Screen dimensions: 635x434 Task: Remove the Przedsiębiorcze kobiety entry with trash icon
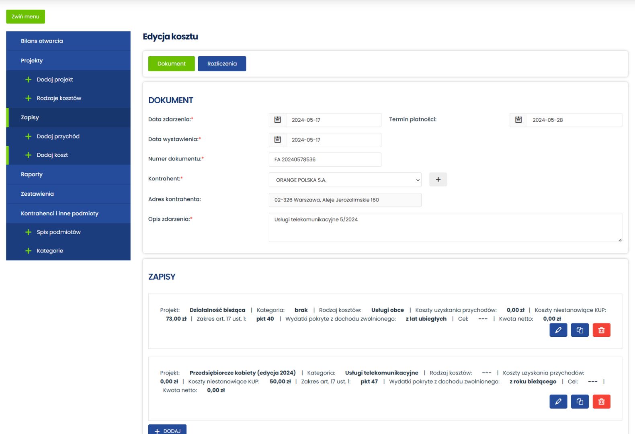601,401
